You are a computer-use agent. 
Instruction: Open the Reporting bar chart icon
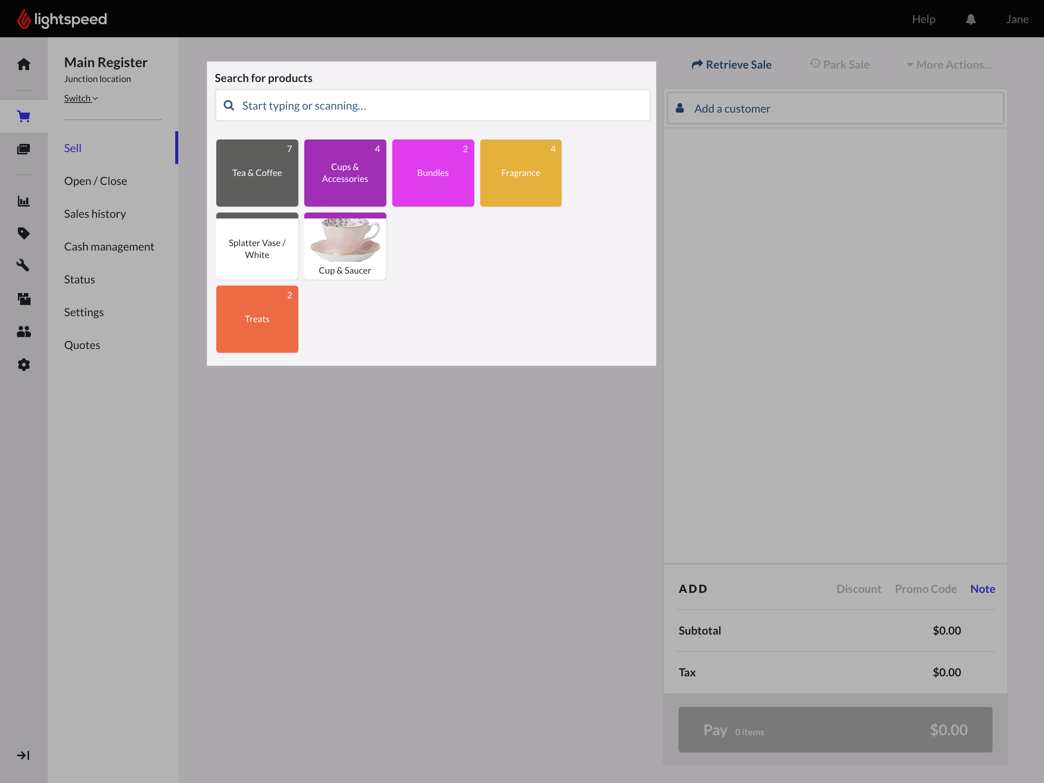23,201
